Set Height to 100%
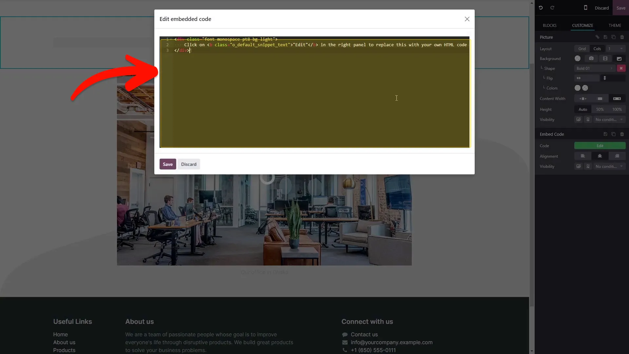This screenshot has width=629, height=354. [x=617, y=109]
